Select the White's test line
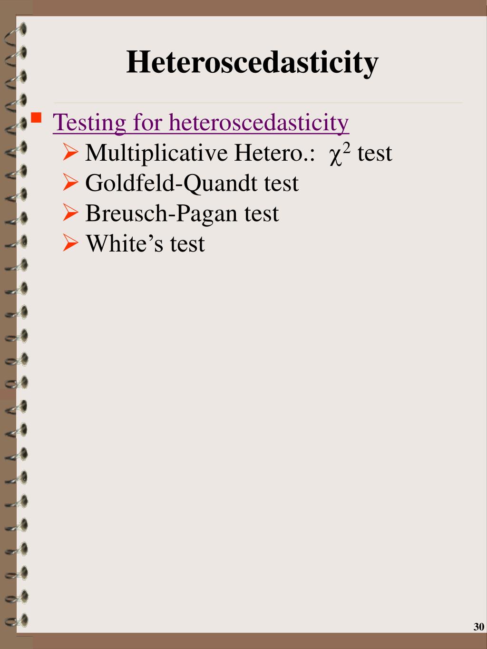 [x=145, y=243]
